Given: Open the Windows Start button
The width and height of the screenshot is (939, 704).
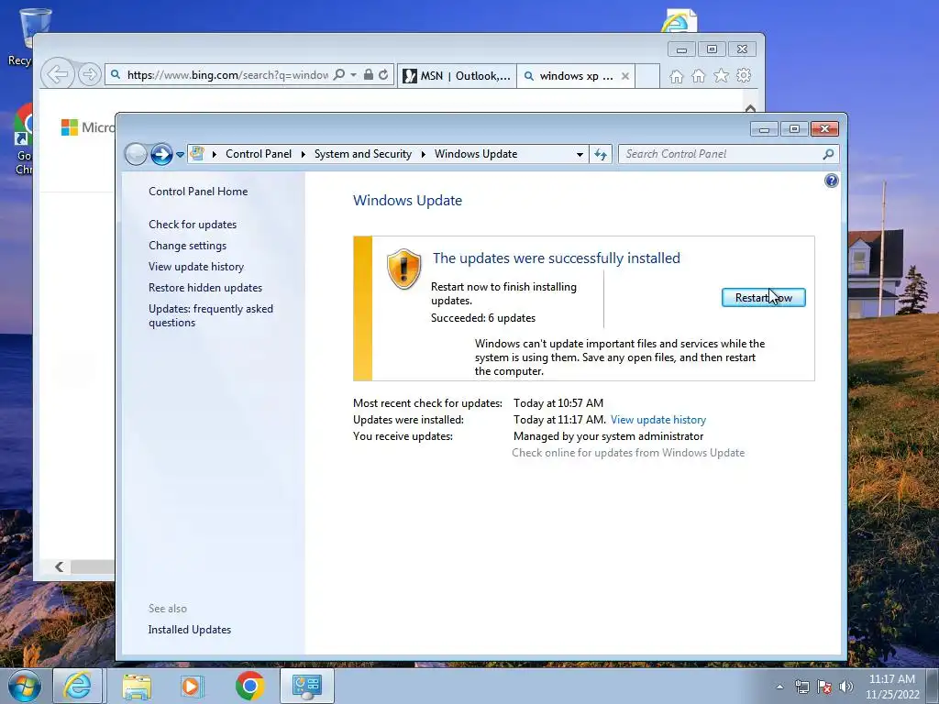Looking at the screenshot, I should [x=24, y=686].
